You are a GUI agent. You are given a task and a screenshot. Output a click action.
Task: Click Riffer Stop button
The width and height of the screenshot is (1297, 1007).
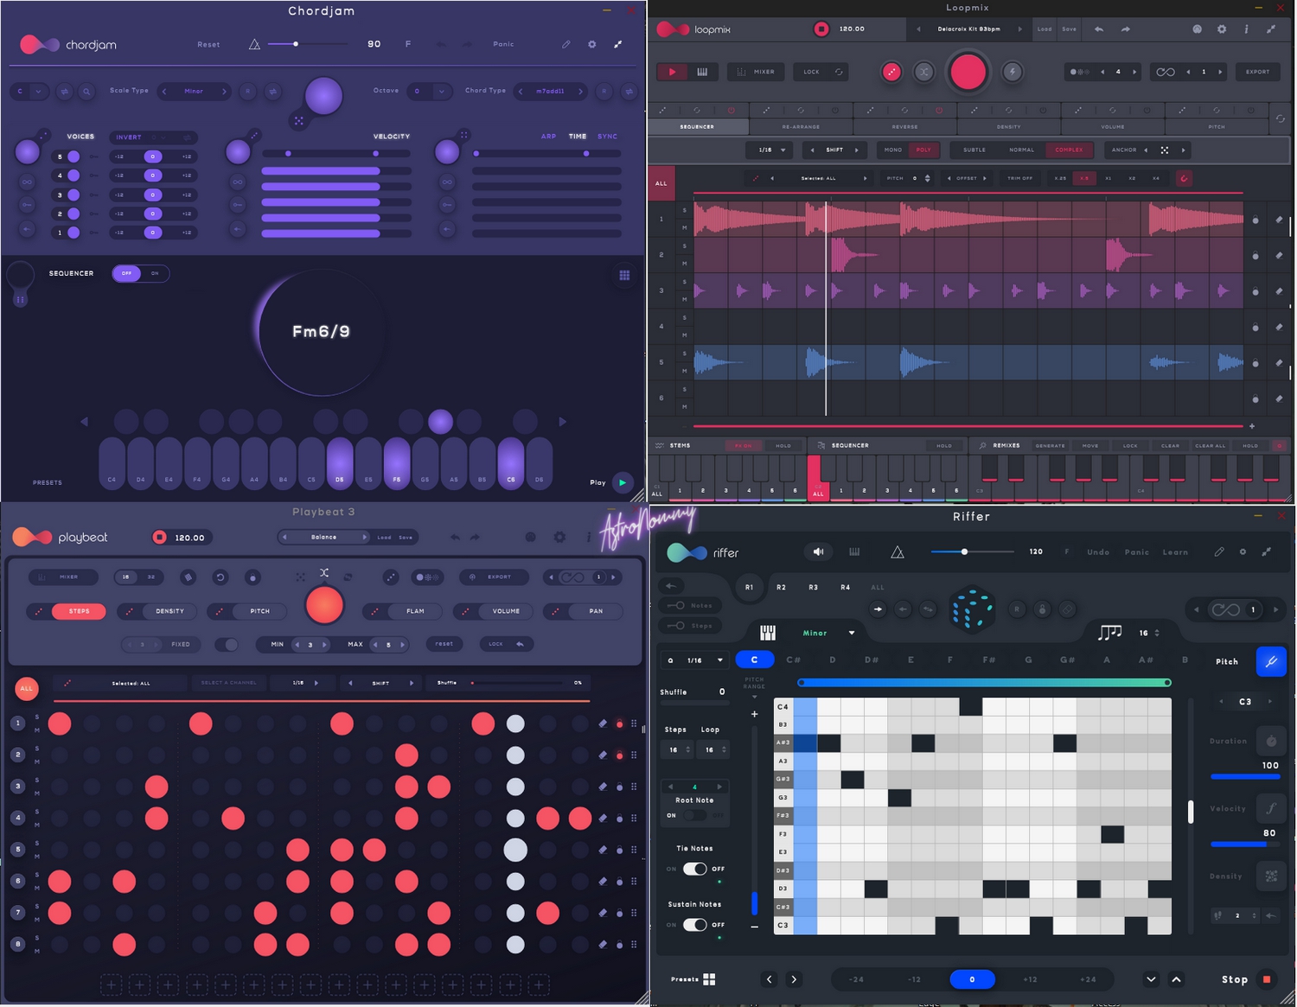pos(1246,979)
